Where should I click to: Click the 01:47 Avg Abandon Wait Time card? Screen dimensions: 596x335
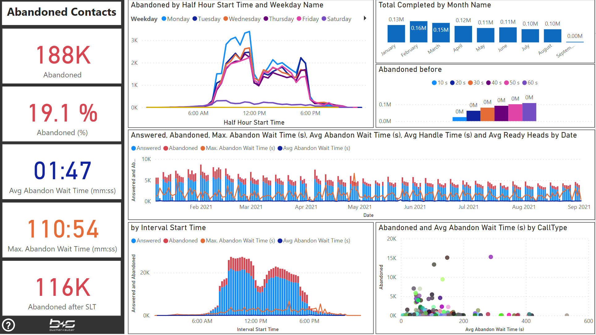tap(62, 172)
